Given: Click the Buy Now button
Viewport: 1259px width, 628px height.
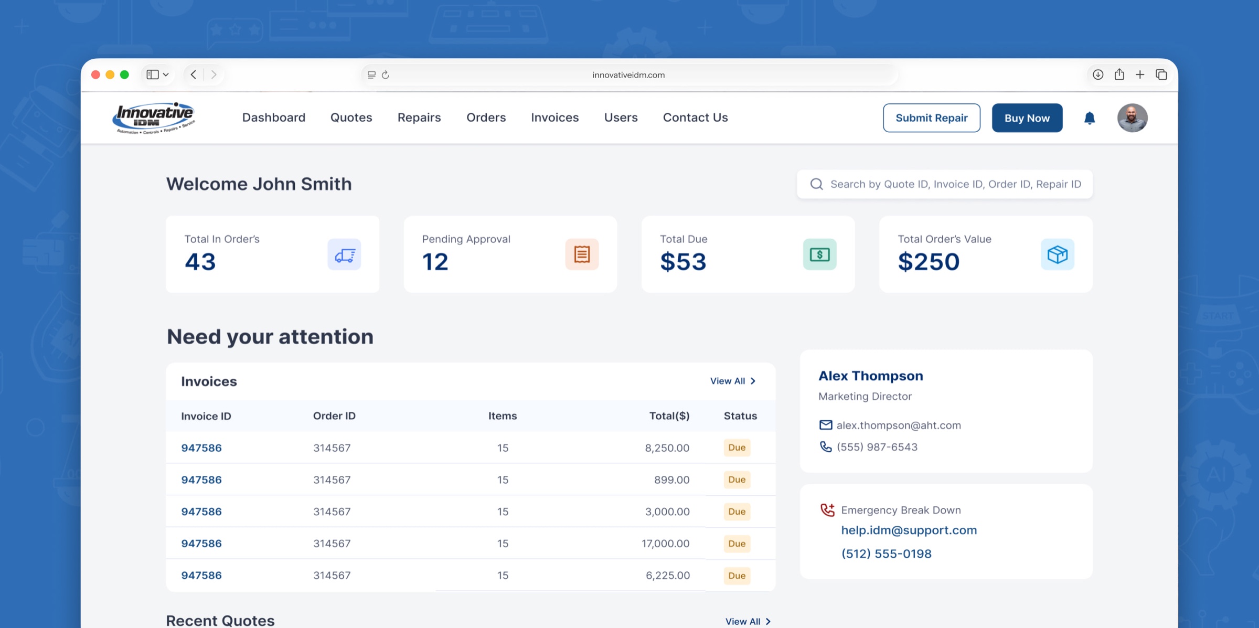Looking at the screenshot, I should [1027, 118].
